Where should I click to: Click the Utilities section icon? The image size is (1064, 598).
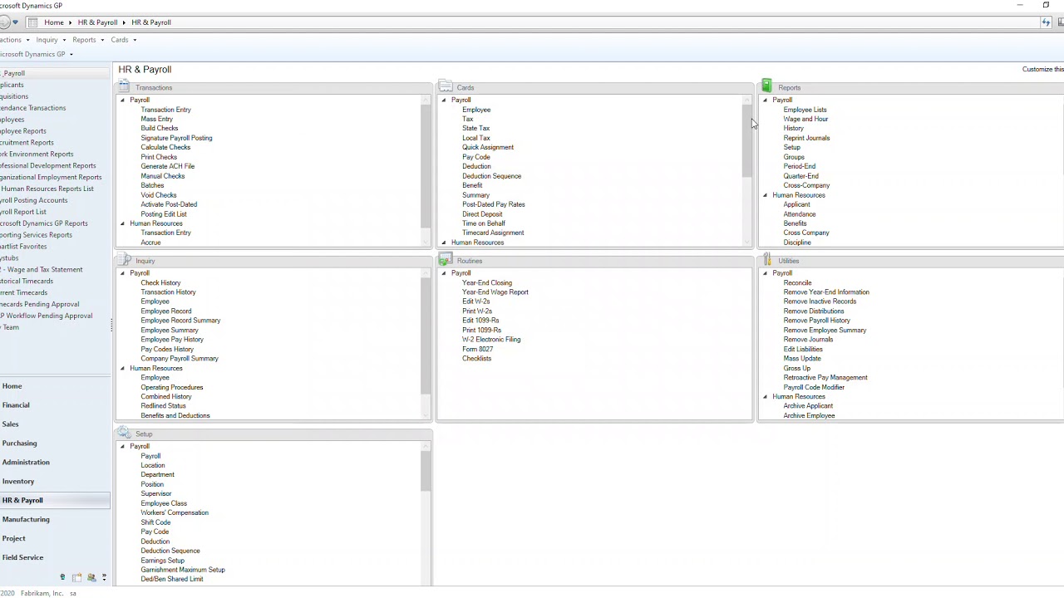pyautogui.click(x=766, y=260)
